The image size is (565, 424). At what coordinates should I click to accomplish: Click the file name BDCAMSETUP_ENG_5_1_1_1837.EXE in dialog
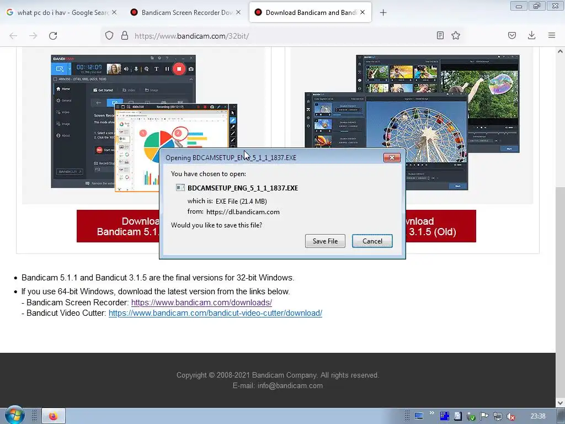pyautogui.click(x=243, y=188)
